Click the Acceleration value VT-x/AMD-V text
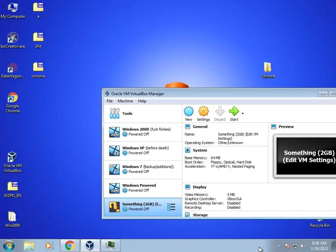The width and height of the screenshot is (336, 252). (x=233, y=166)
